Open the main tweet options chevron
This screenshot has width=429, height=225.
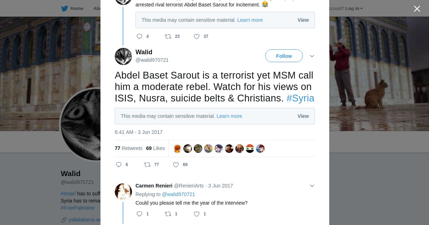click(312, 56)
